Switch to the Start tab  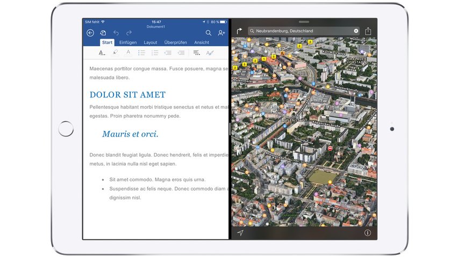coord(107,42)
